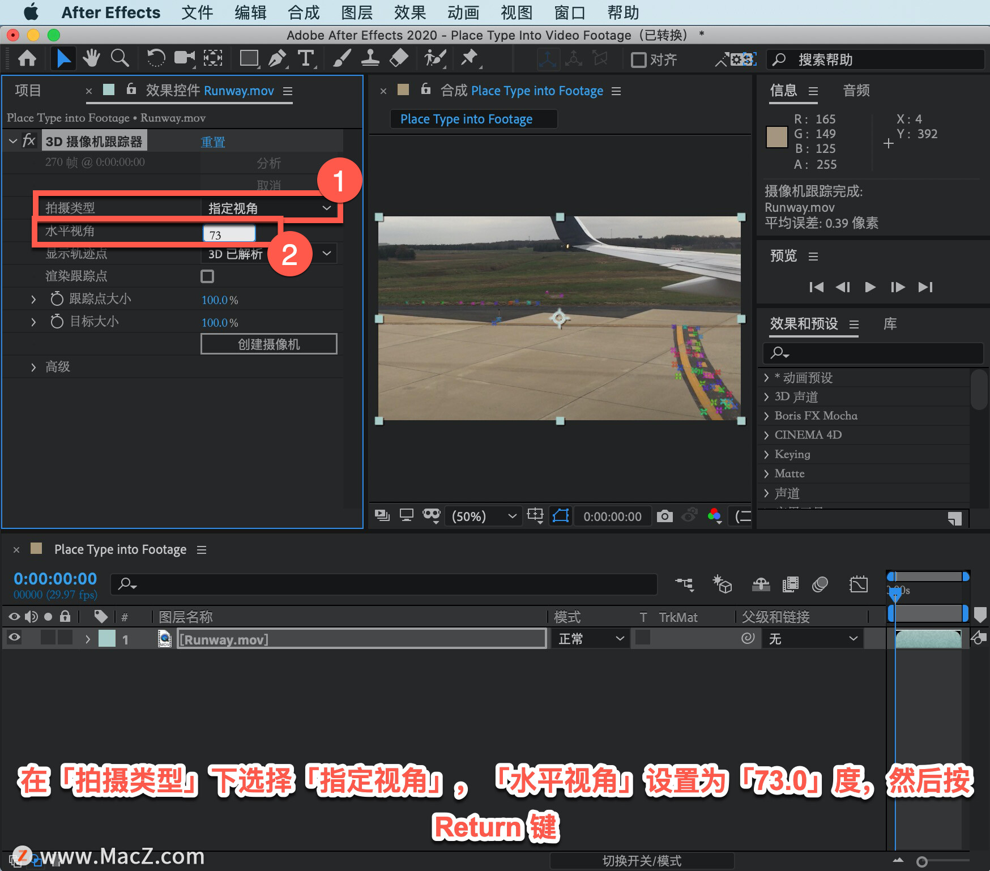This screenshot has width=990, height=871.
Task: Open 显示轨迹点 dropdown
Action: pos(269,254)
